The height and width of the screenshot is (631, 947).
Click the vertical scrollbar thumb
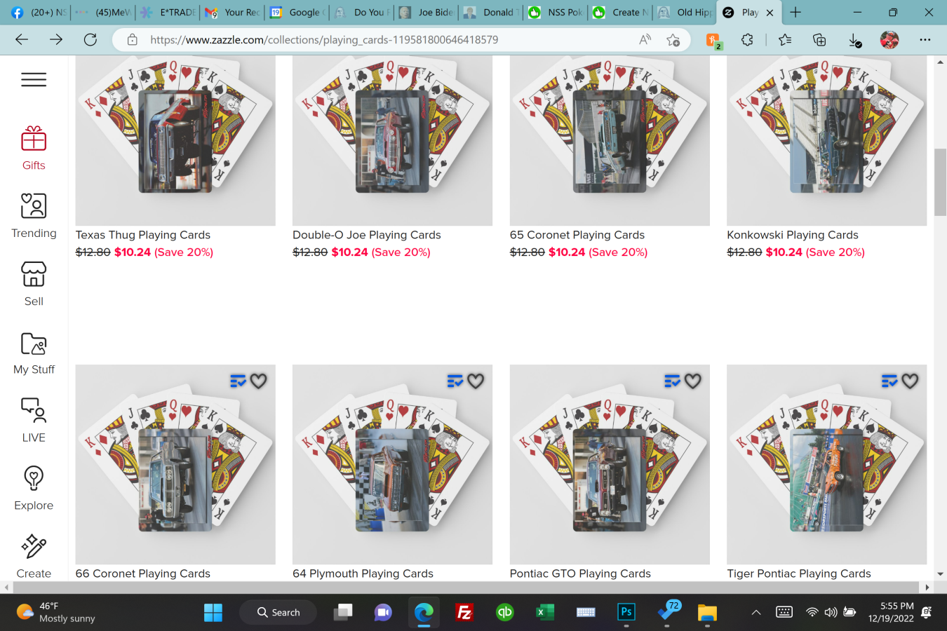pos(940,182)
